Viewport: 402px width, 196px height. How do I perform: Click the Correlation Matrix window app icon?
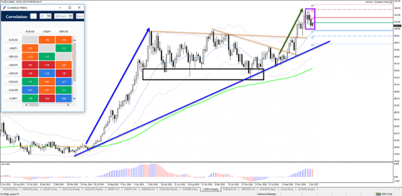click(x=4, y=8)
